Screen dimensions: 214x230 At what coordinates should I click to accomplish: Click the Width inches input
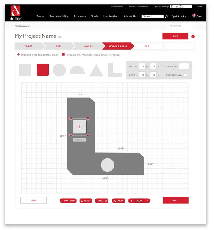tap(153, 66)
